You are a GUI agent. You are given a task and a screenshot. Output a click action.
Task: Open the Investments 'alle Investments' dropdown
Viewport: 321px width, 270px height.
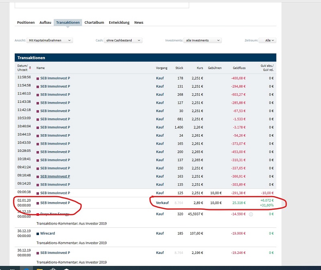coord(202,40)
